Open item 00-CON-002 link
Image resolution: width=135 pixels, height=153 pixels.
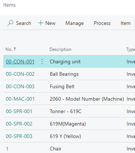tap(20, 74)
